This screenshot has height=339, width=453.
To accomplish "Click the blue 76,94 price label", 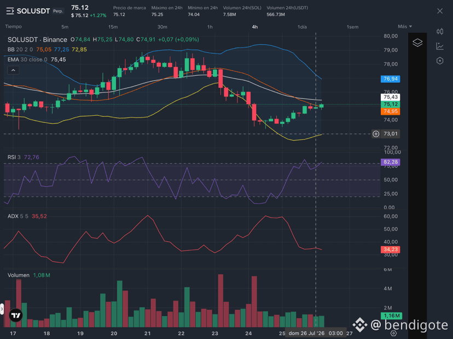I will (x=390, y=79).
